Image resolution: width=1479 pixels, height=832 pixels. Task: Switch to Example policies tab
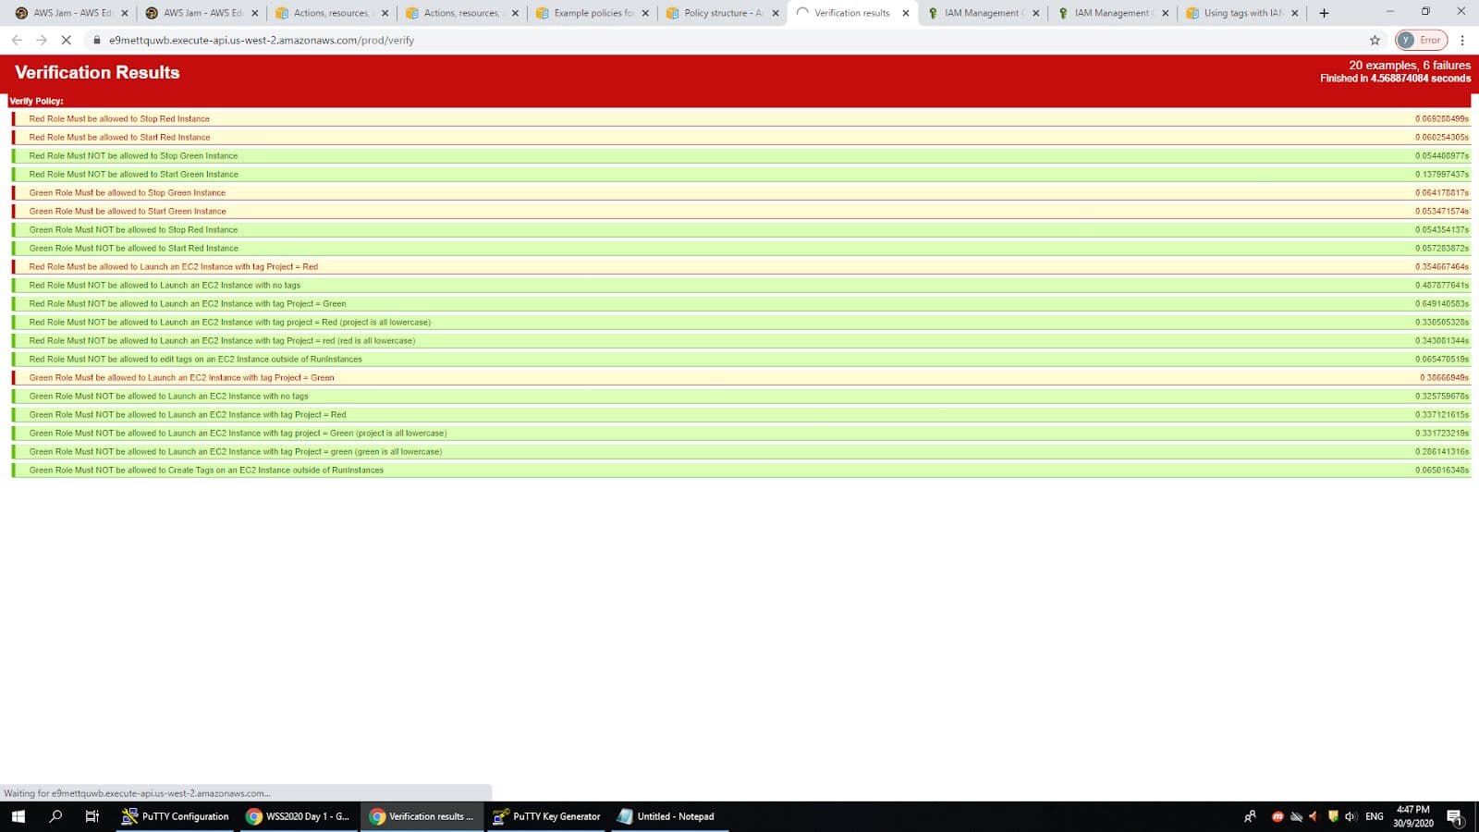pos(585,13)
